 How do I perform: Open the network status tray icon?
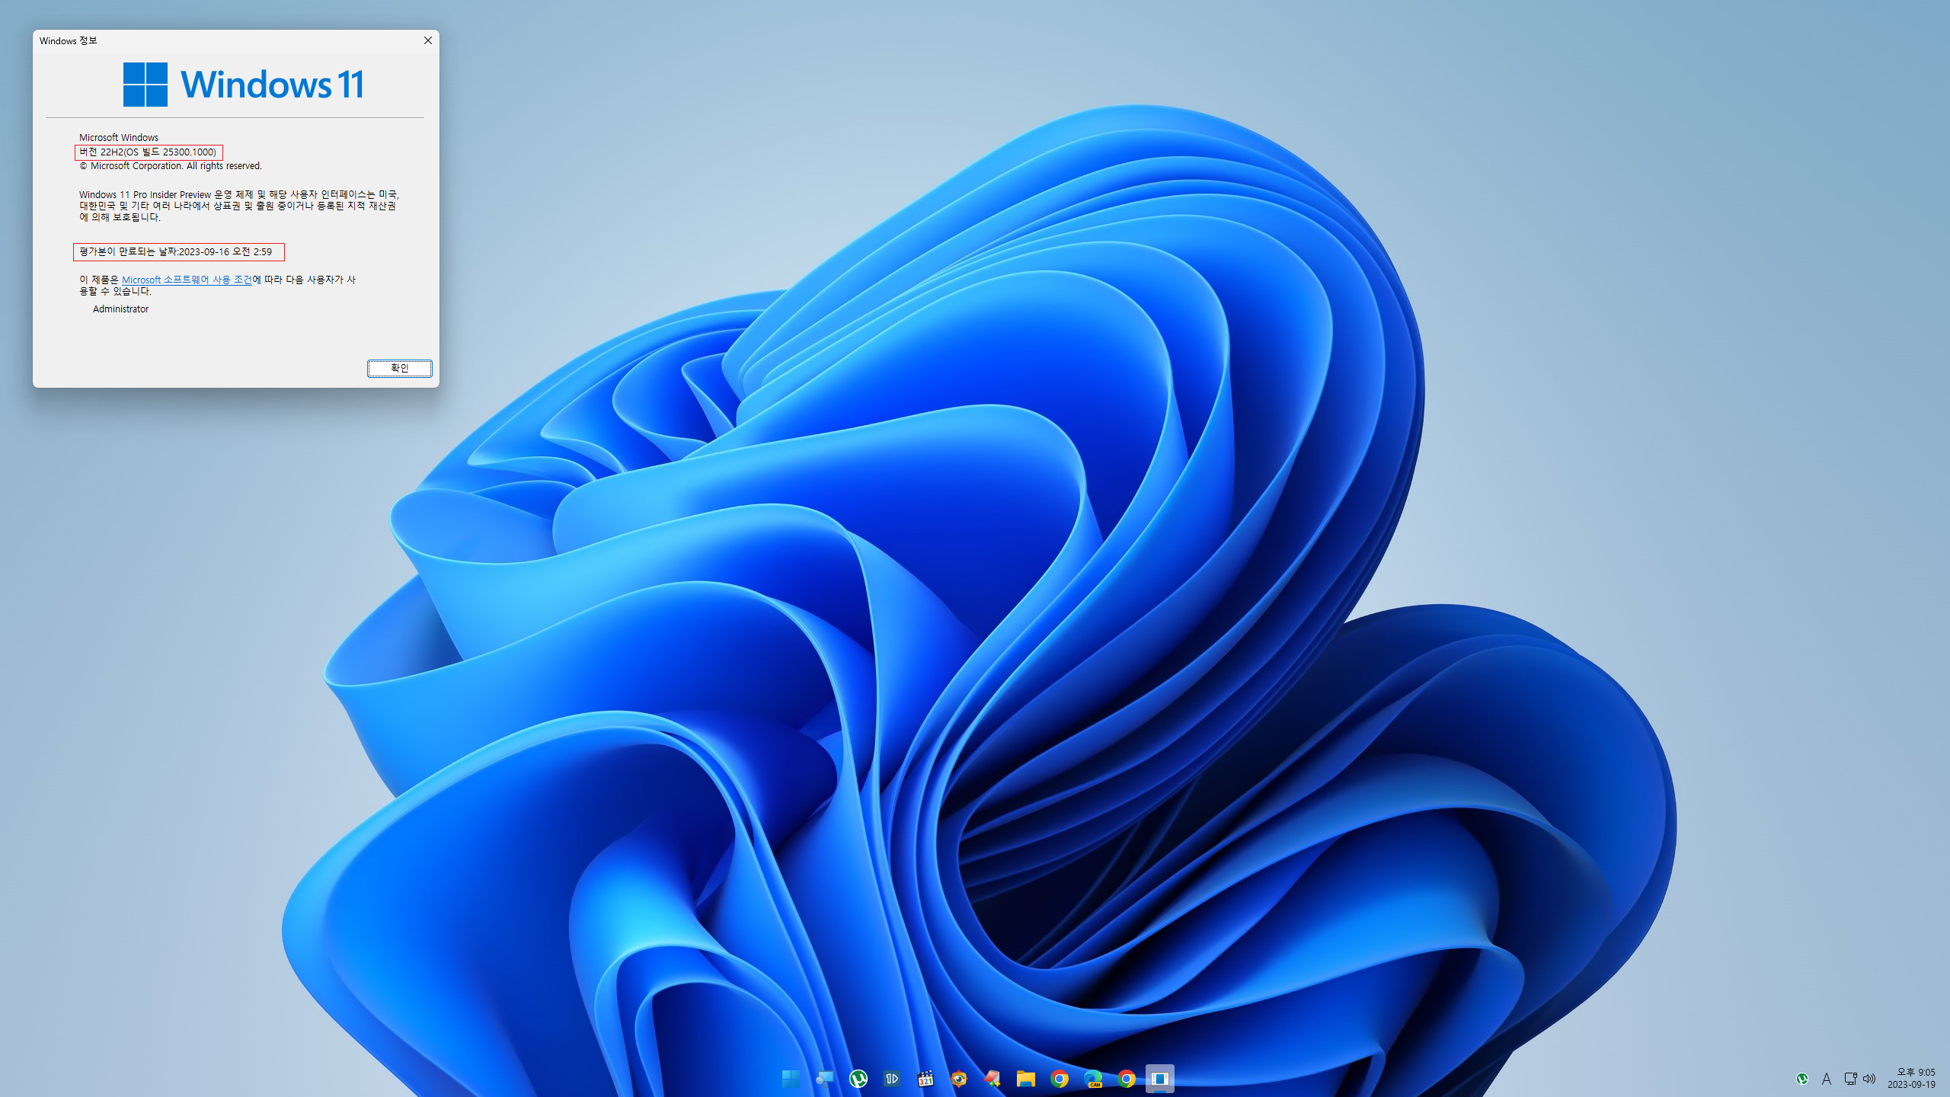(1849, 1079)
